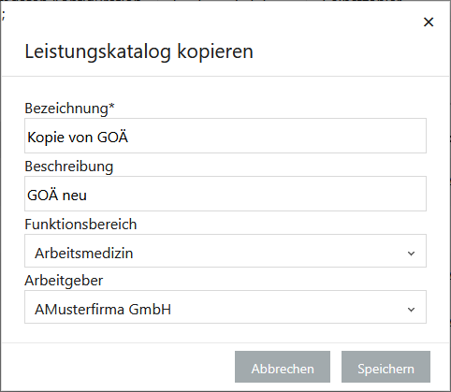The width and height of the screenshot is (451, 392).
Task: Click the text GOÄ neu
Action: 57,196
